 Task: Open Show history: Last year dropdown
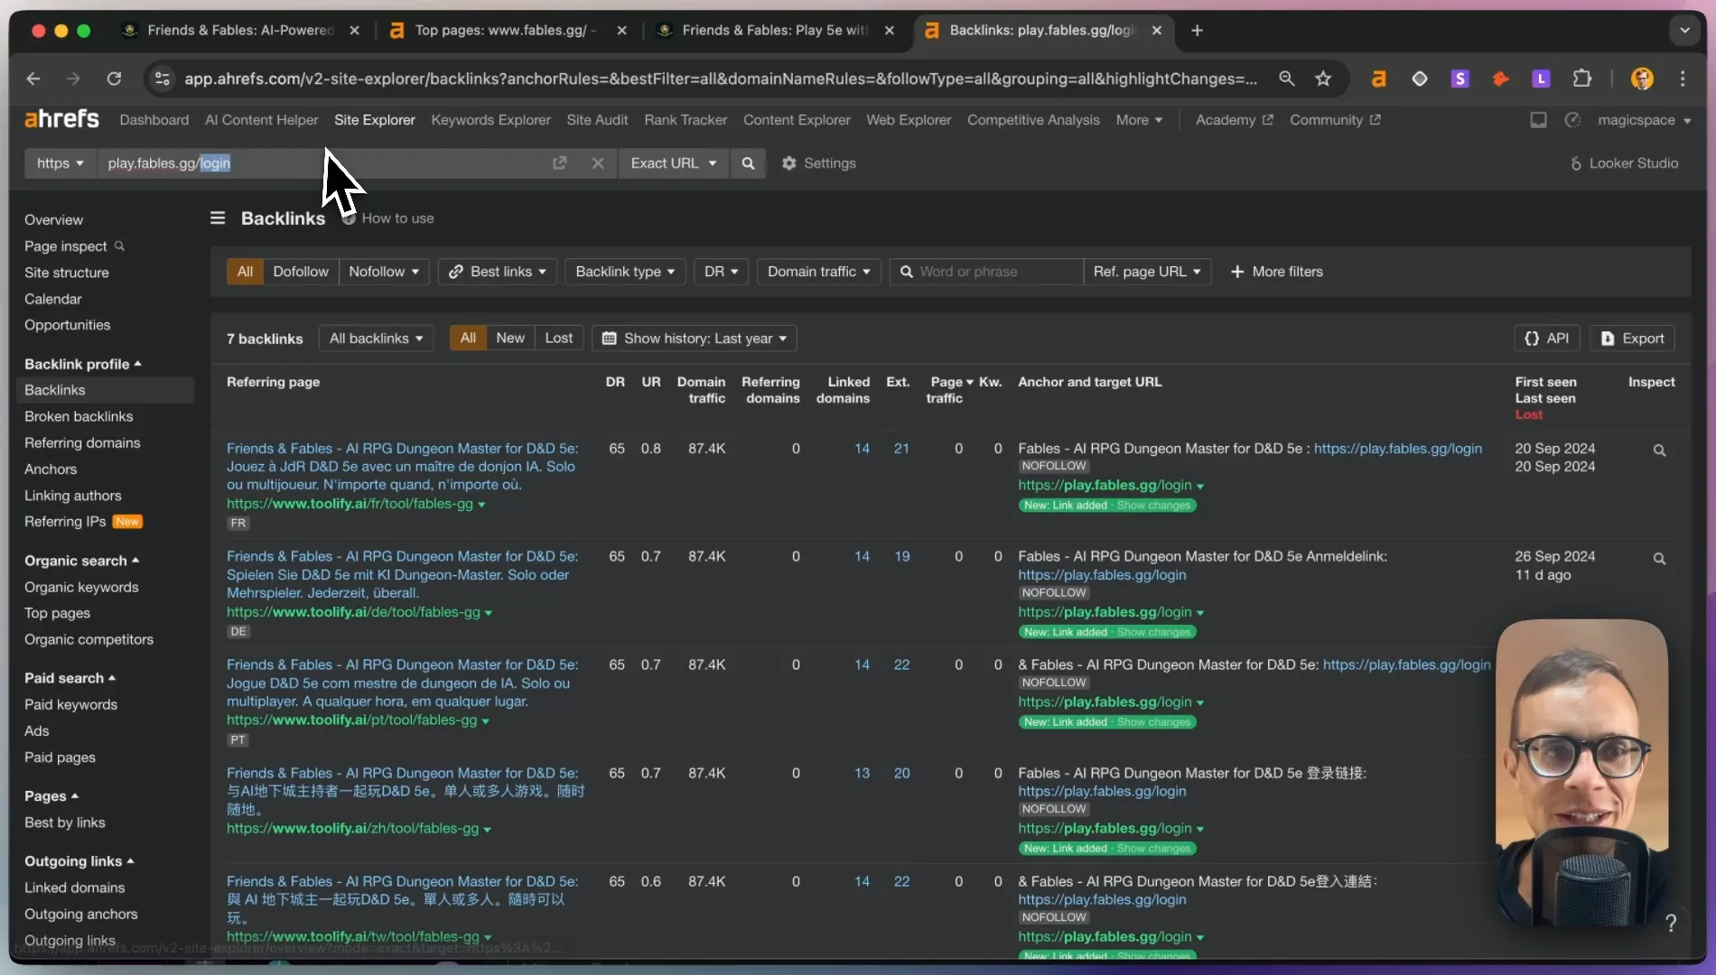[x=695, y=339]
